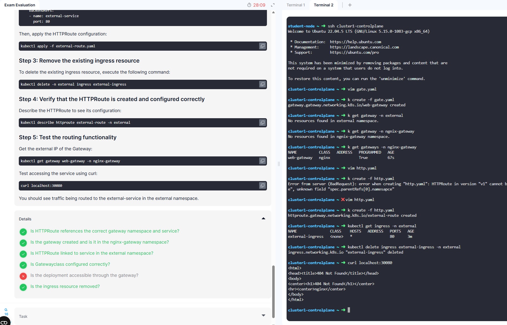Expand the exam panel to fullscreen

[x=273, y=5]
